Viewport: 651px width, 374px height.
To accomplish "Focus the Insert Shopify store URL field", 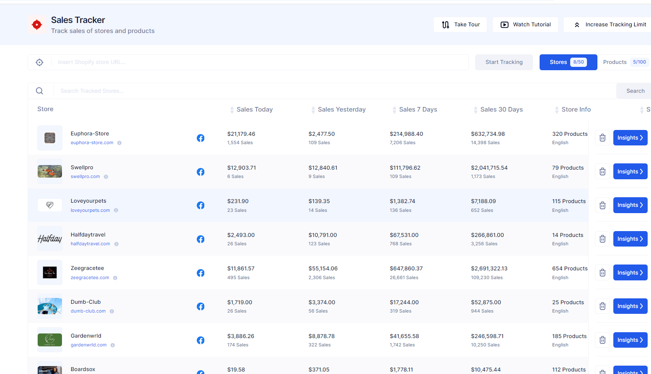I will (260, 62).
